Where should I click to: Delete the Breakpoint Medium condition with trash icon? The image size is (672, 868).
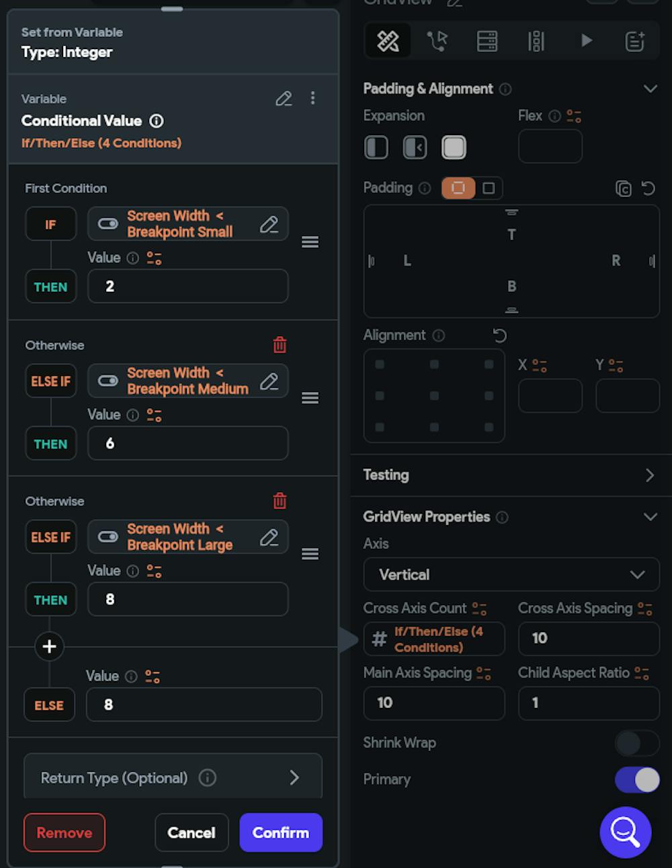(280, 345)
